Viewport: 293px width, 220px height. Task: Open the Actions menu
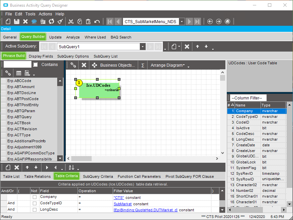[45, 14]
